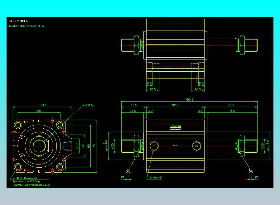
Task: Click the Spot facing ø11X8.5dp note
Action: click(x=26, y=181)
